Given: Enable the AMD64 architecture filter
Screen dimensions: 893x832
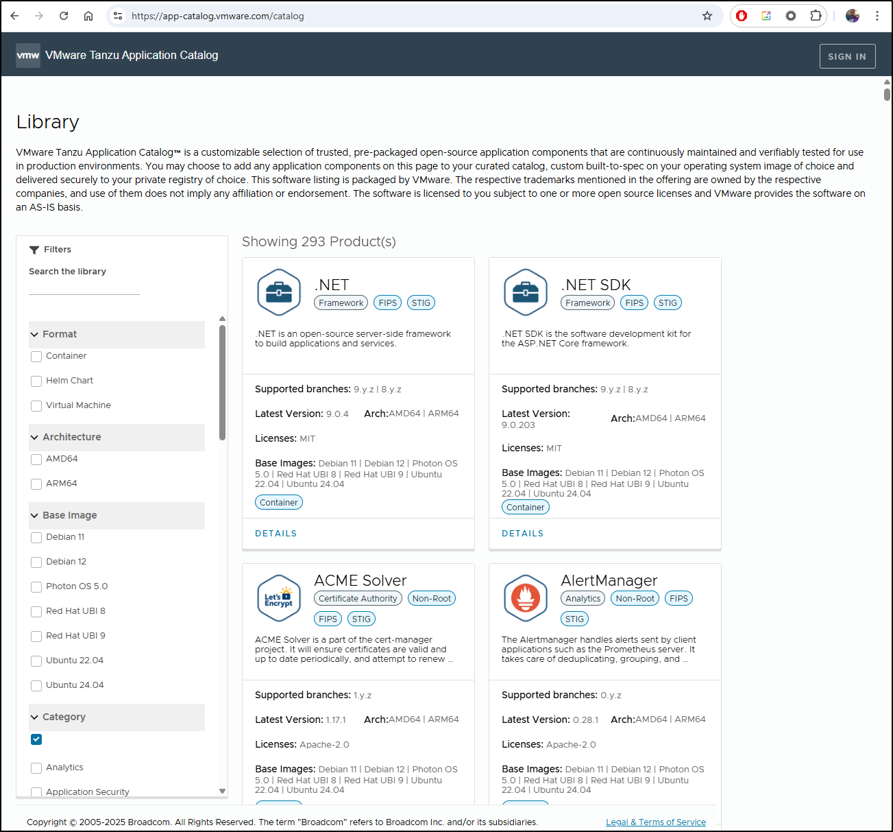Looking at the screenshot, I should click(36, 460).
